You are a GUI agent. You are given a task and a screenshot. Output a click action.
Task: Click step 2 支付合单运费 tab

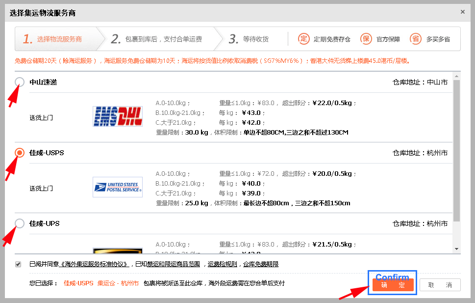tap(157, 39)
